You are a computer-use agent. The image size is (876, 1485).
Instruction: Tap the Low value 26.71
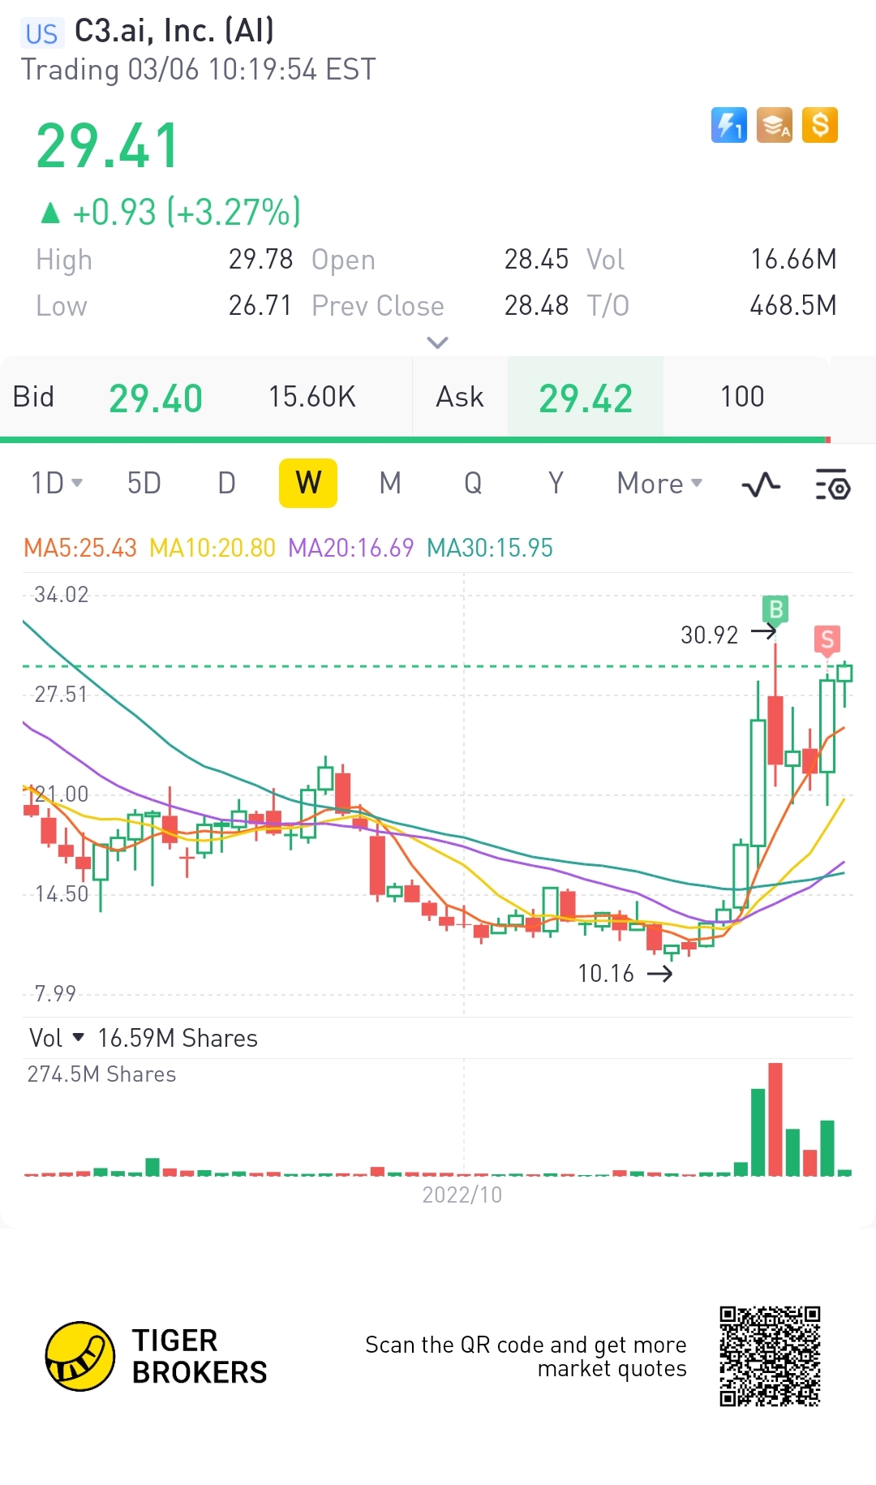click(260, 305)
